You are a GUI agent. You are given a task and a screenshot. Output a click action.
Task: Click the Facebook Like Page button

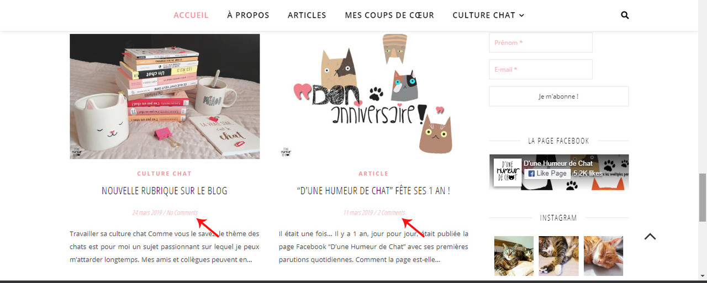pos(547,173)
